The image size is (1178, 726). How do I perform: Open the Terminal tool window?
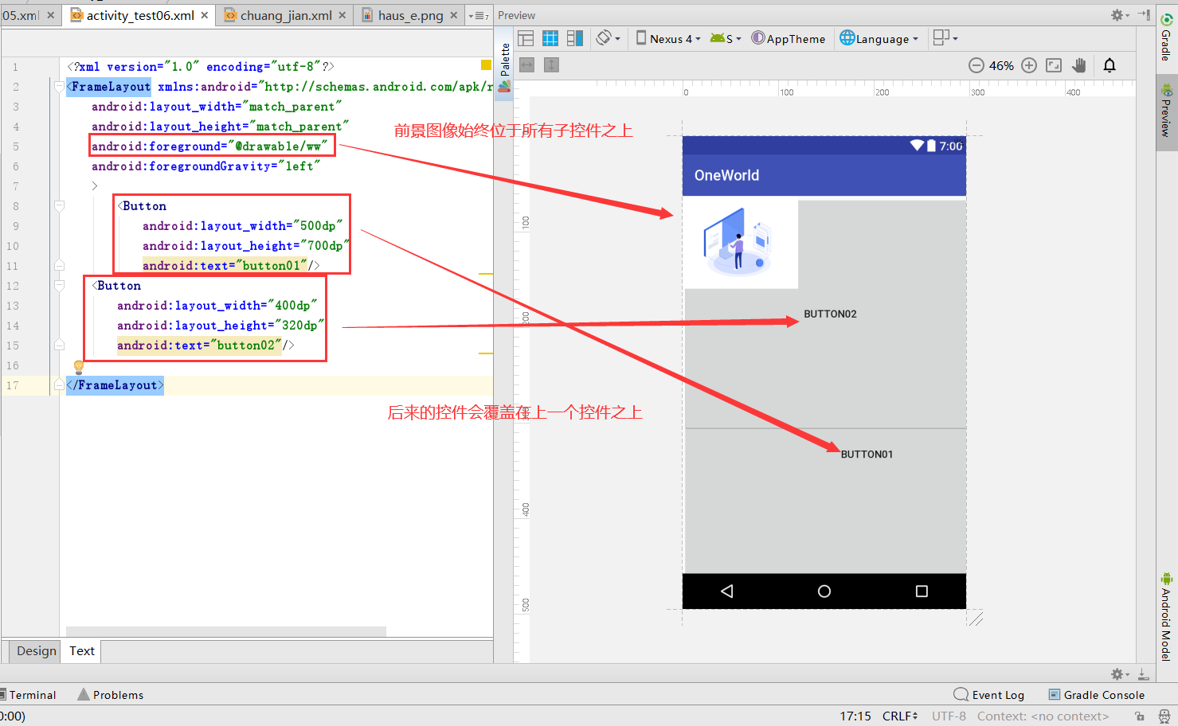coord(28,695)
